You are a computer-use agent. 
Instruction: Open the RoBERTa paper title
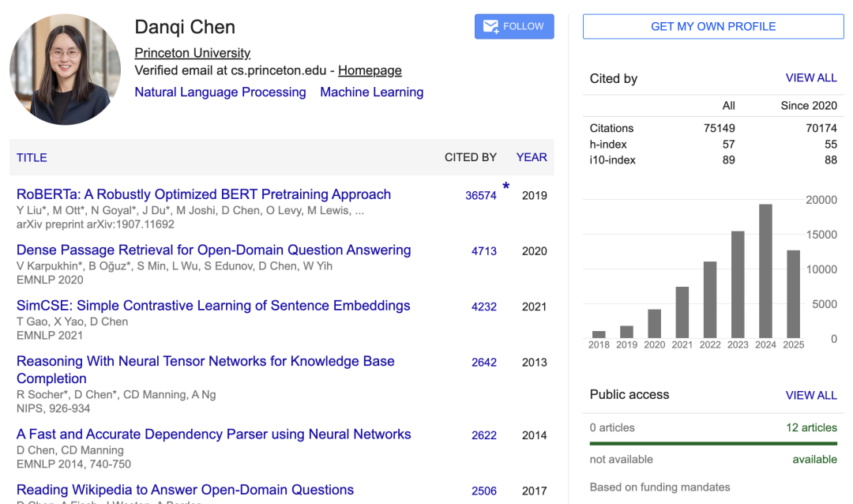point(204,194)
